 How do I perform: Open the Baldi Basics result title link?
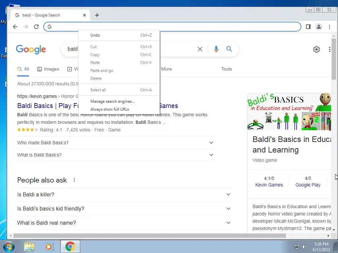coord(48,106)
